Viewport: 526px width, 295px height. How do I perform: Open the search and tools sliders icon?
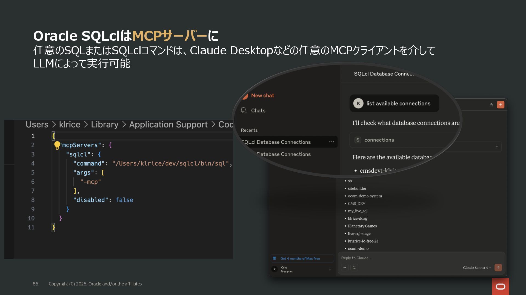coord(354,268)
